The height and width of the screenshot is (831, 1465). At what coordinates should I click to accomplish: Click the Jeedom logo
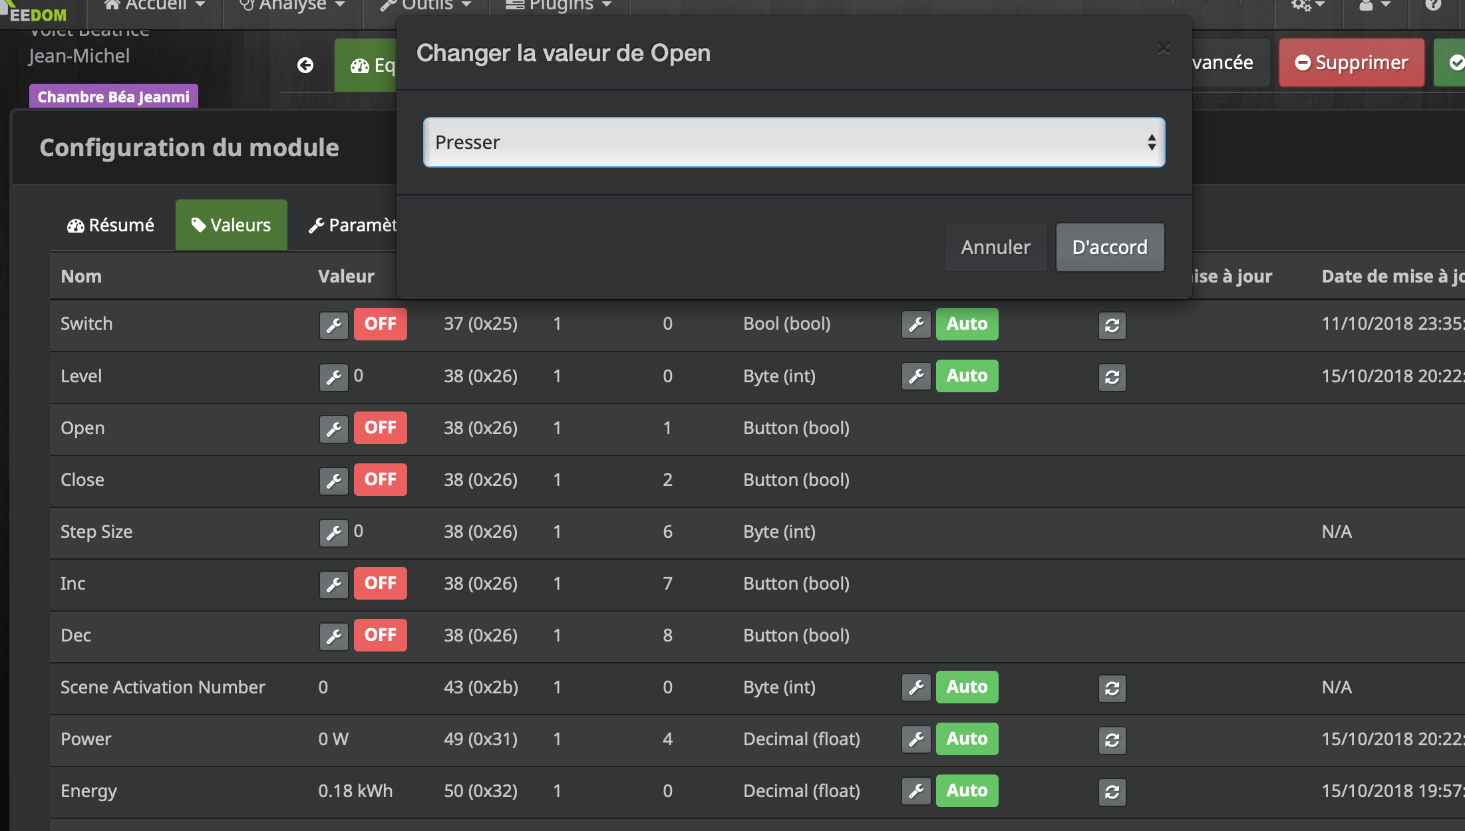point(35,12)
